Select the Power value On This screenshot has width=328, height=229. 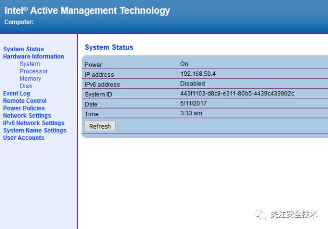click(x=184, y=64)
